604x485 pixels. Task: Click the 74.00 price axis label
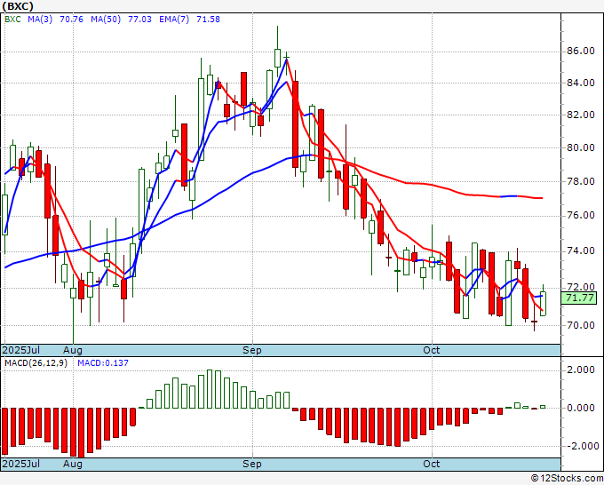(x=580, y=251)
